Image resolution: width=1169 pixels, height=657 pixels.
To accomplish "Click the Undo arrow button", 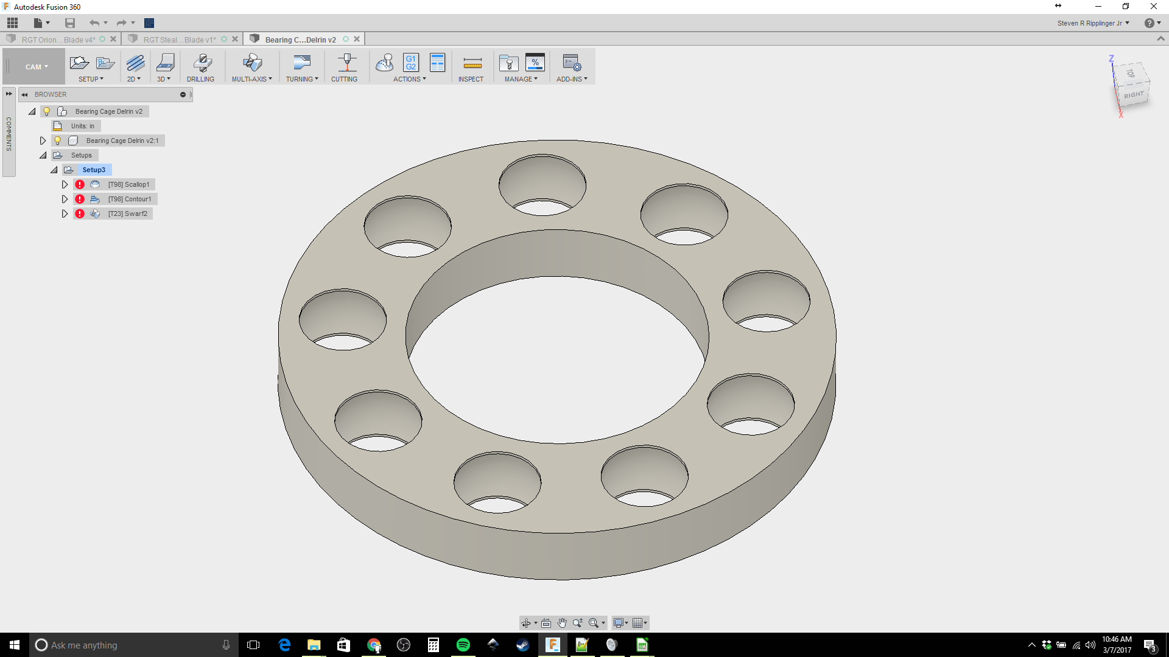I will click(x=94, y=23).
